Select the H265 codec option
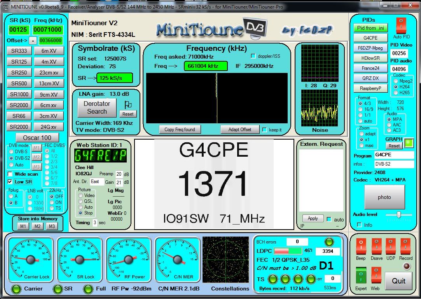The width and height of the screenshot is (421, 299). pos(395,93)
